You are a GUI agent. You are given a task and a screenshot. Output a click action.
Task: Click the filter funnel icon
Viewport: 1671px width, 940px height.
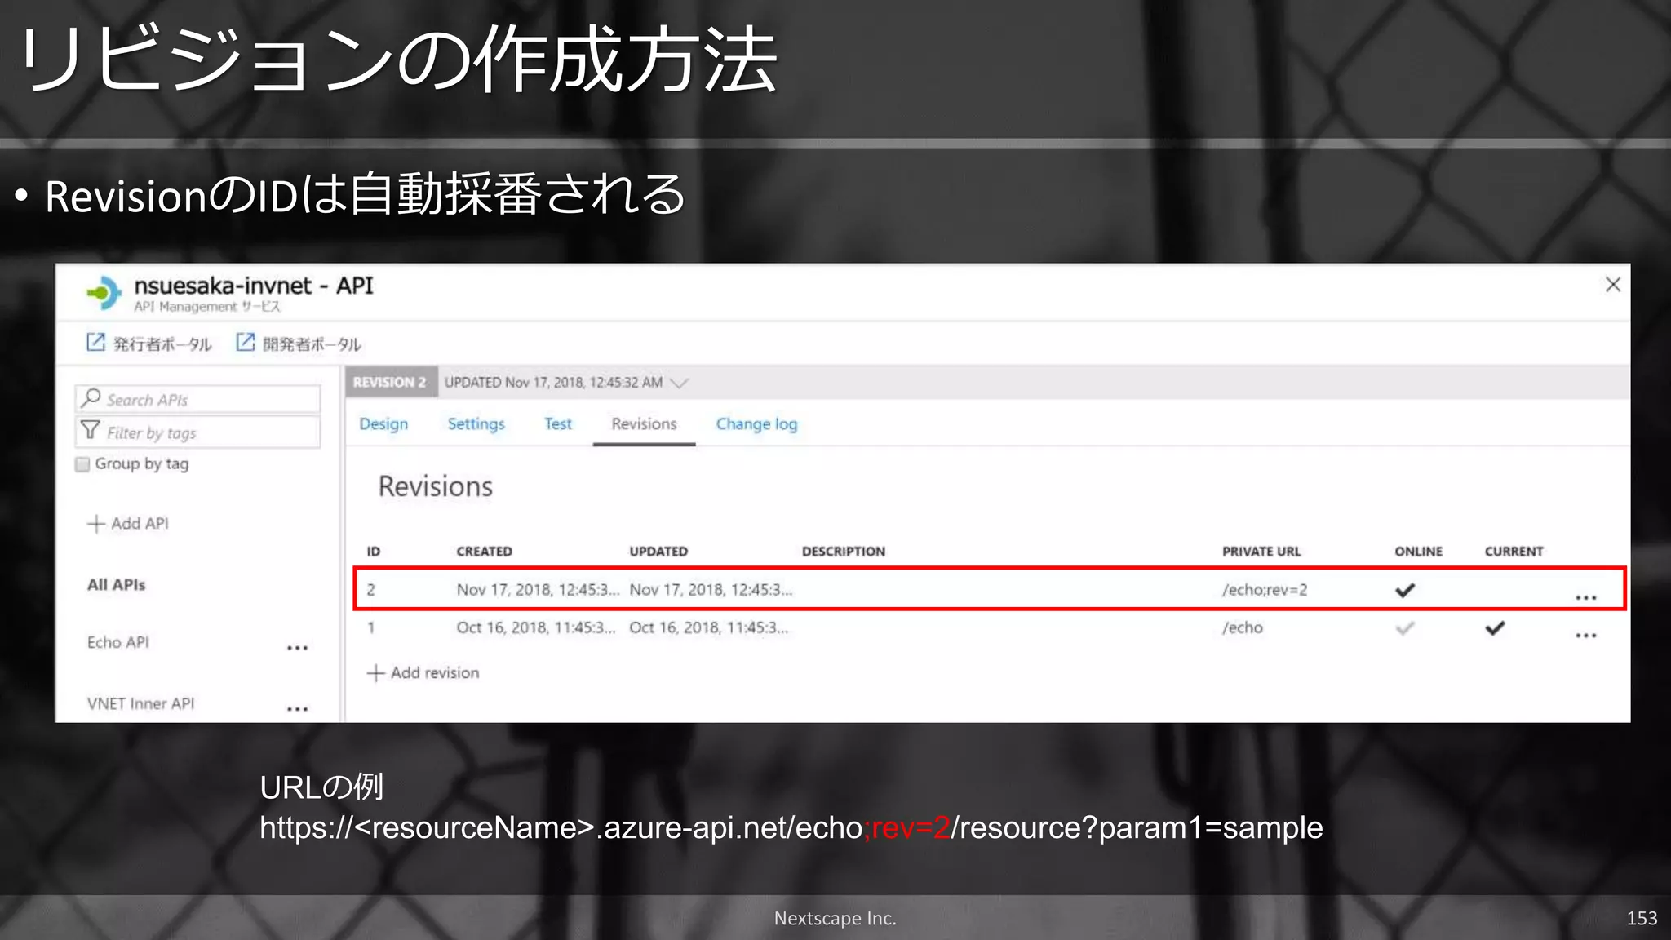(x=91, y=430)
